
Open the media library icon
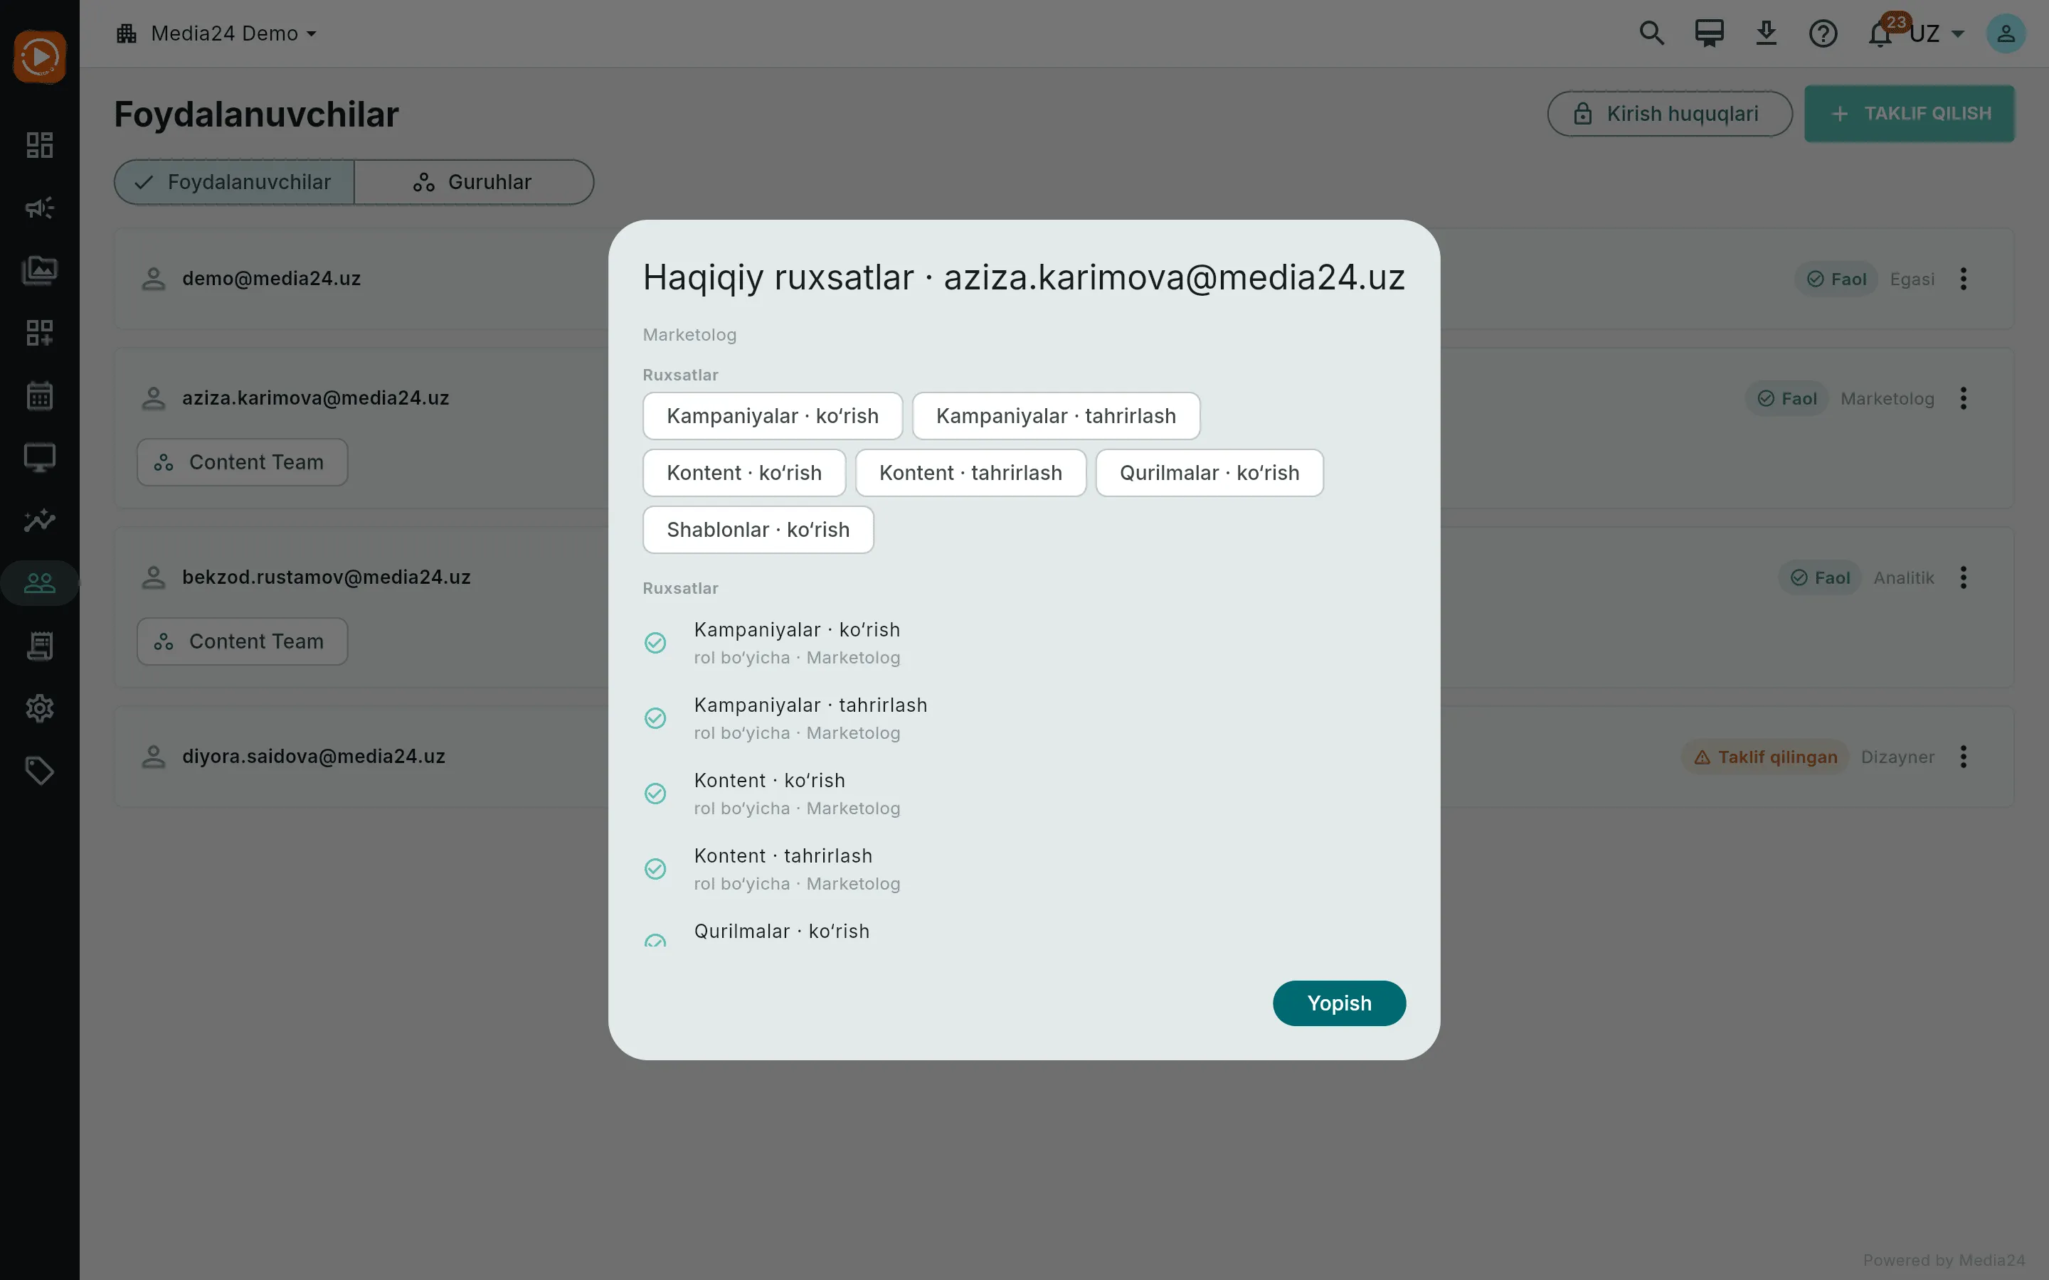coord(40,270)
